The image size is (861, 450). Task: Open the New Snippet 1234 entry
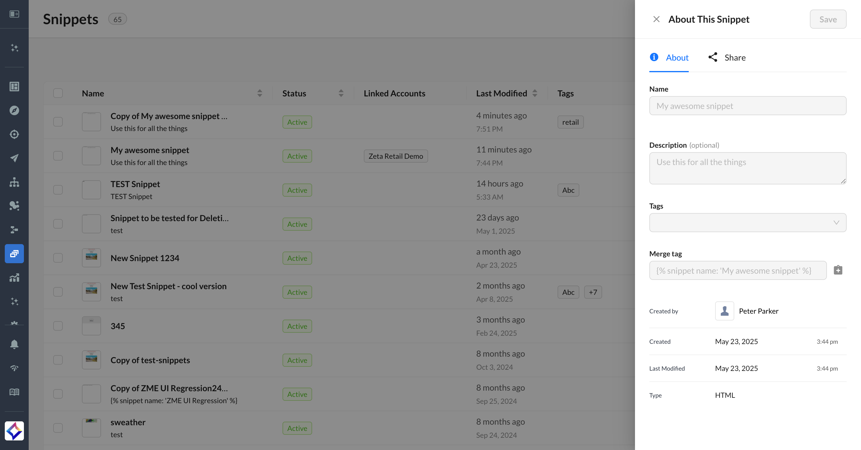145,258
